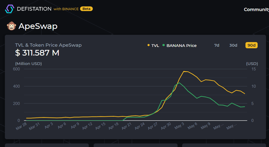Open the Community menu item
The width and height of the screenshot is (269, 147).
tap(256, 9)
